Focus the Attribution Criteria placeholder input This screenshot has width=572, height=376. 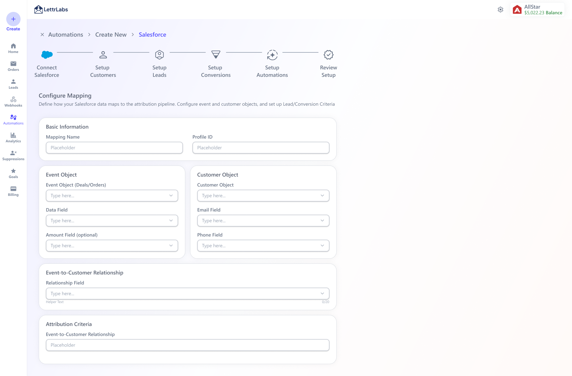(x=188, y=345)
